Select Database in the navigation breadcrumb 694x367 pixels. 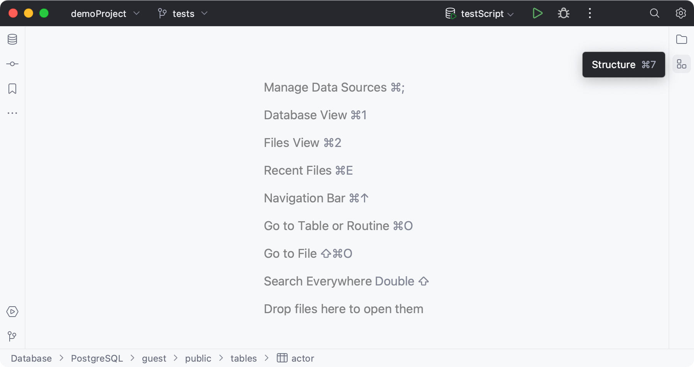[x=31, y=359]
